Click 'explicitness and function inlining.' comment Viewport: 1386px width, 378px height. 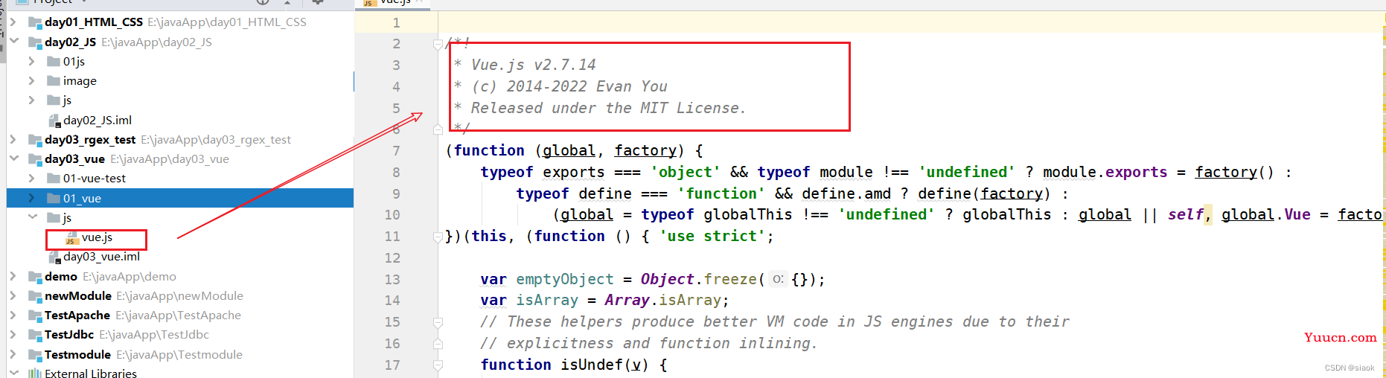click(x=662, y=344)
